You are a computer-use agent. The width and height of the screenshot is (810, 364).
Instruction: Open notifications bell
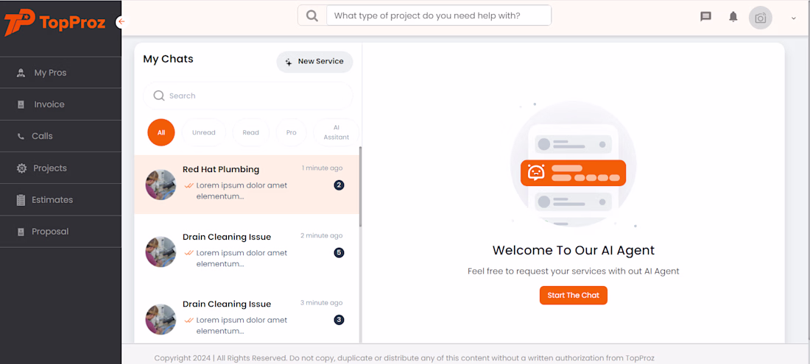[733, 16]
